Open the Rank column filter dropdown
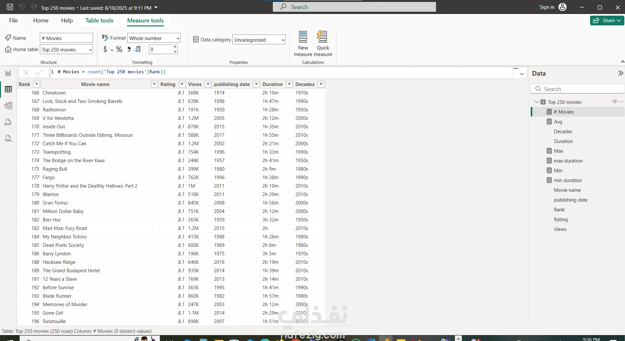Viewport: 625px width, 341px height. (x=37, y=84)
